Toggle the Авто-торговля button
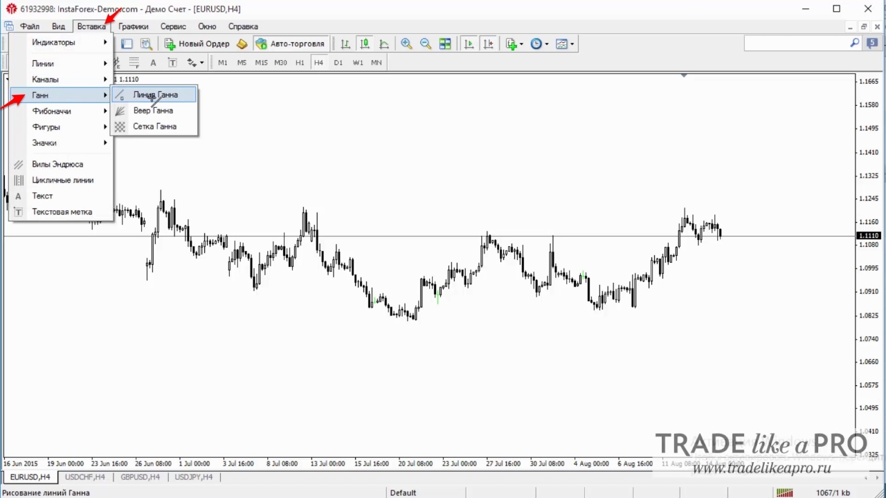Image resolution: width=886 pixels, height=498 pixels. click(291, 44)
